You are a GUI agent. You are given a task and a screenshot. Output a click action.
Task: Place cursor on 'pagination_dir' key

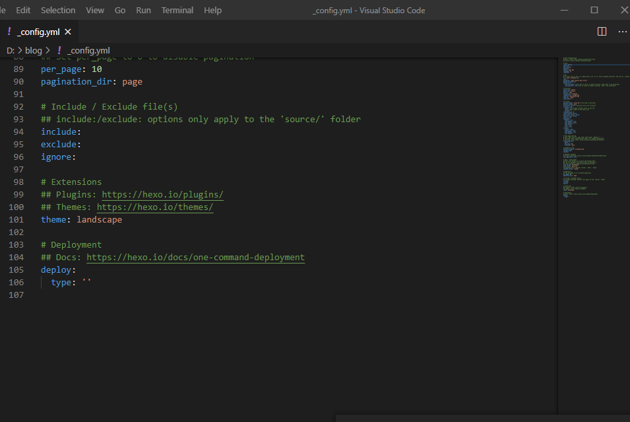[x=77, y=82]
